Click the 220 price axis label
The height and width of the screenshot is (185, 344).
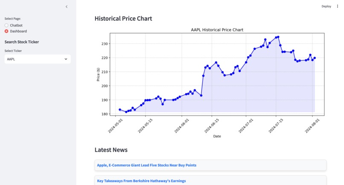[105, 58]
